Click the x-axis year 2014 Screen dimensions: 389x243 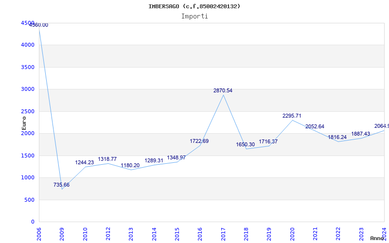(x=154, y=234)
